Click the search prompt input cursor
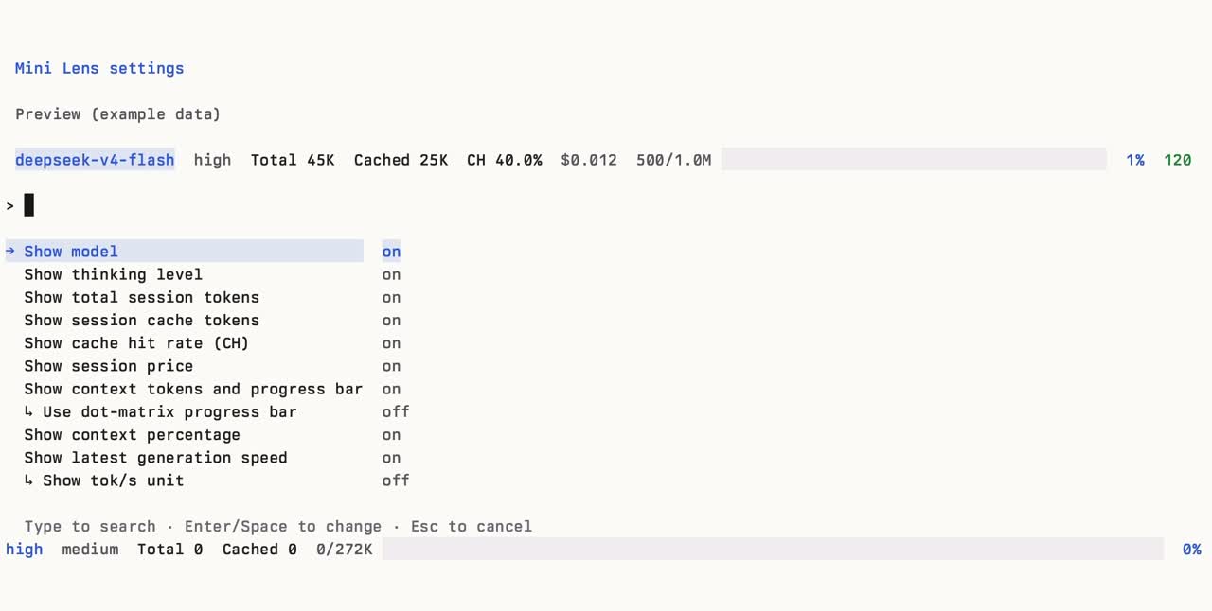This screenshot has width=1212, height=611. [x=28, y=205]
